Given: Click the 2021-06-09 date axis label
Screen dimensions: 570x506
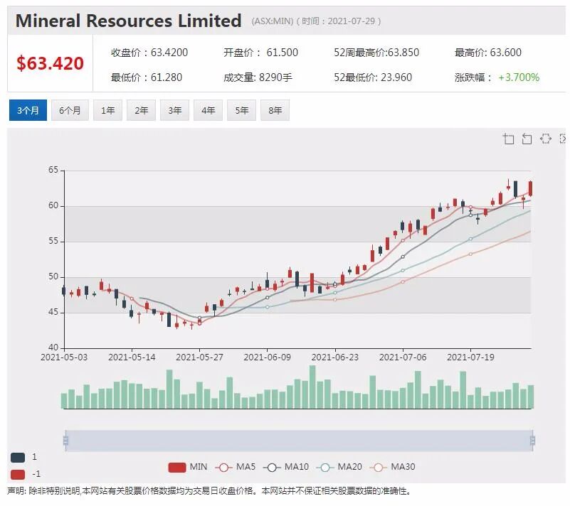Looking at the screenshot, I should pyautogui.click(x=267, y=357).
